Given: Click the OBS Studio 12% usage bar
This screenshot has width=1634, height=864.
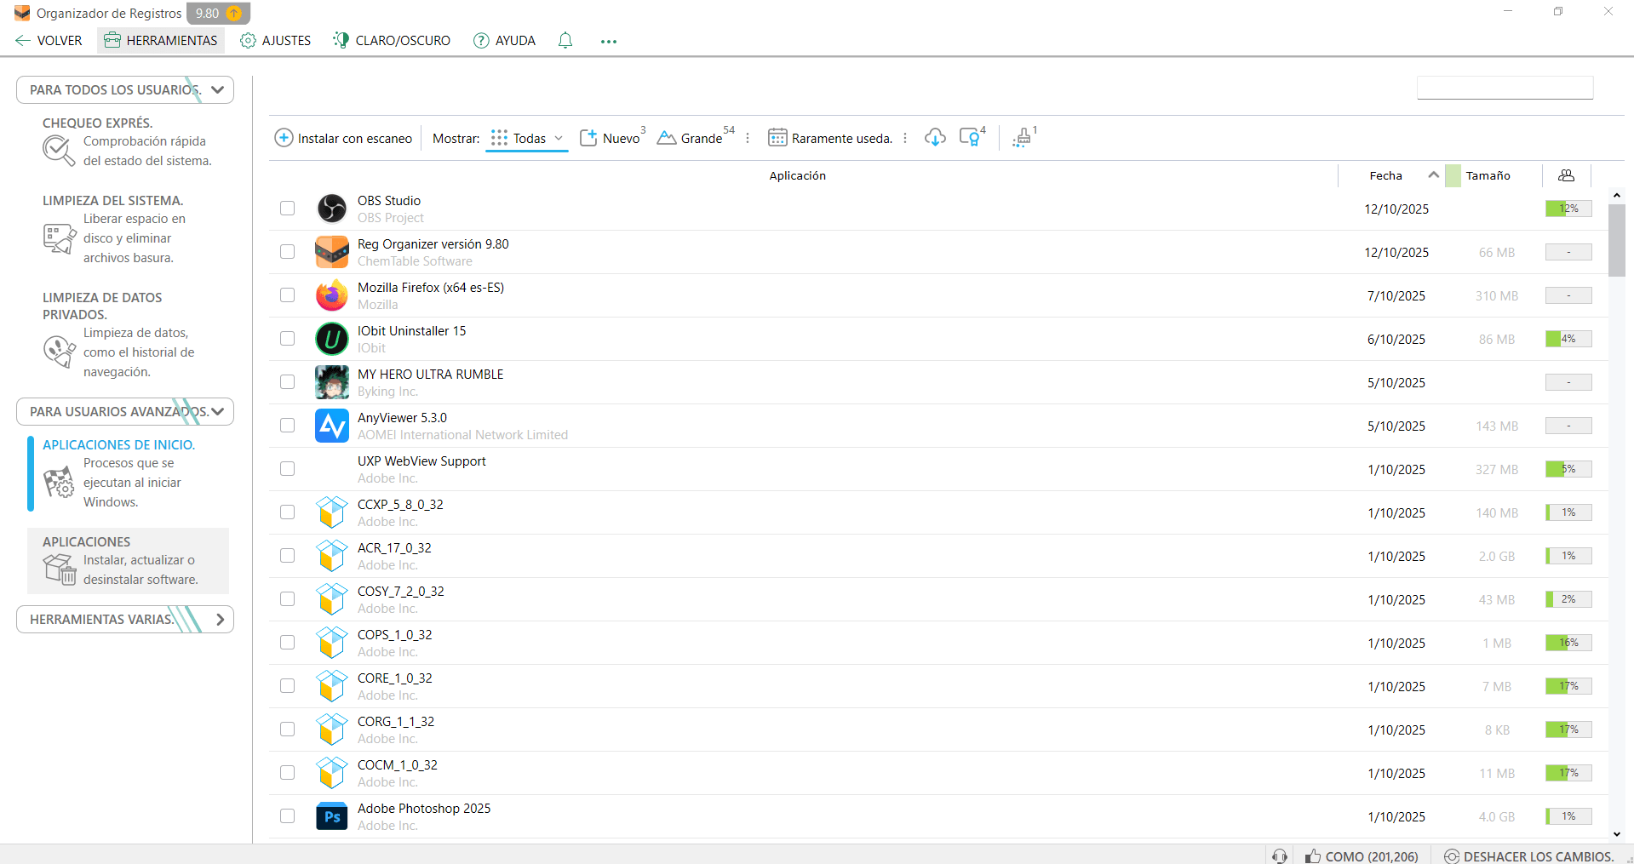Looking at the screenshot, I should tap(1568, 209).
